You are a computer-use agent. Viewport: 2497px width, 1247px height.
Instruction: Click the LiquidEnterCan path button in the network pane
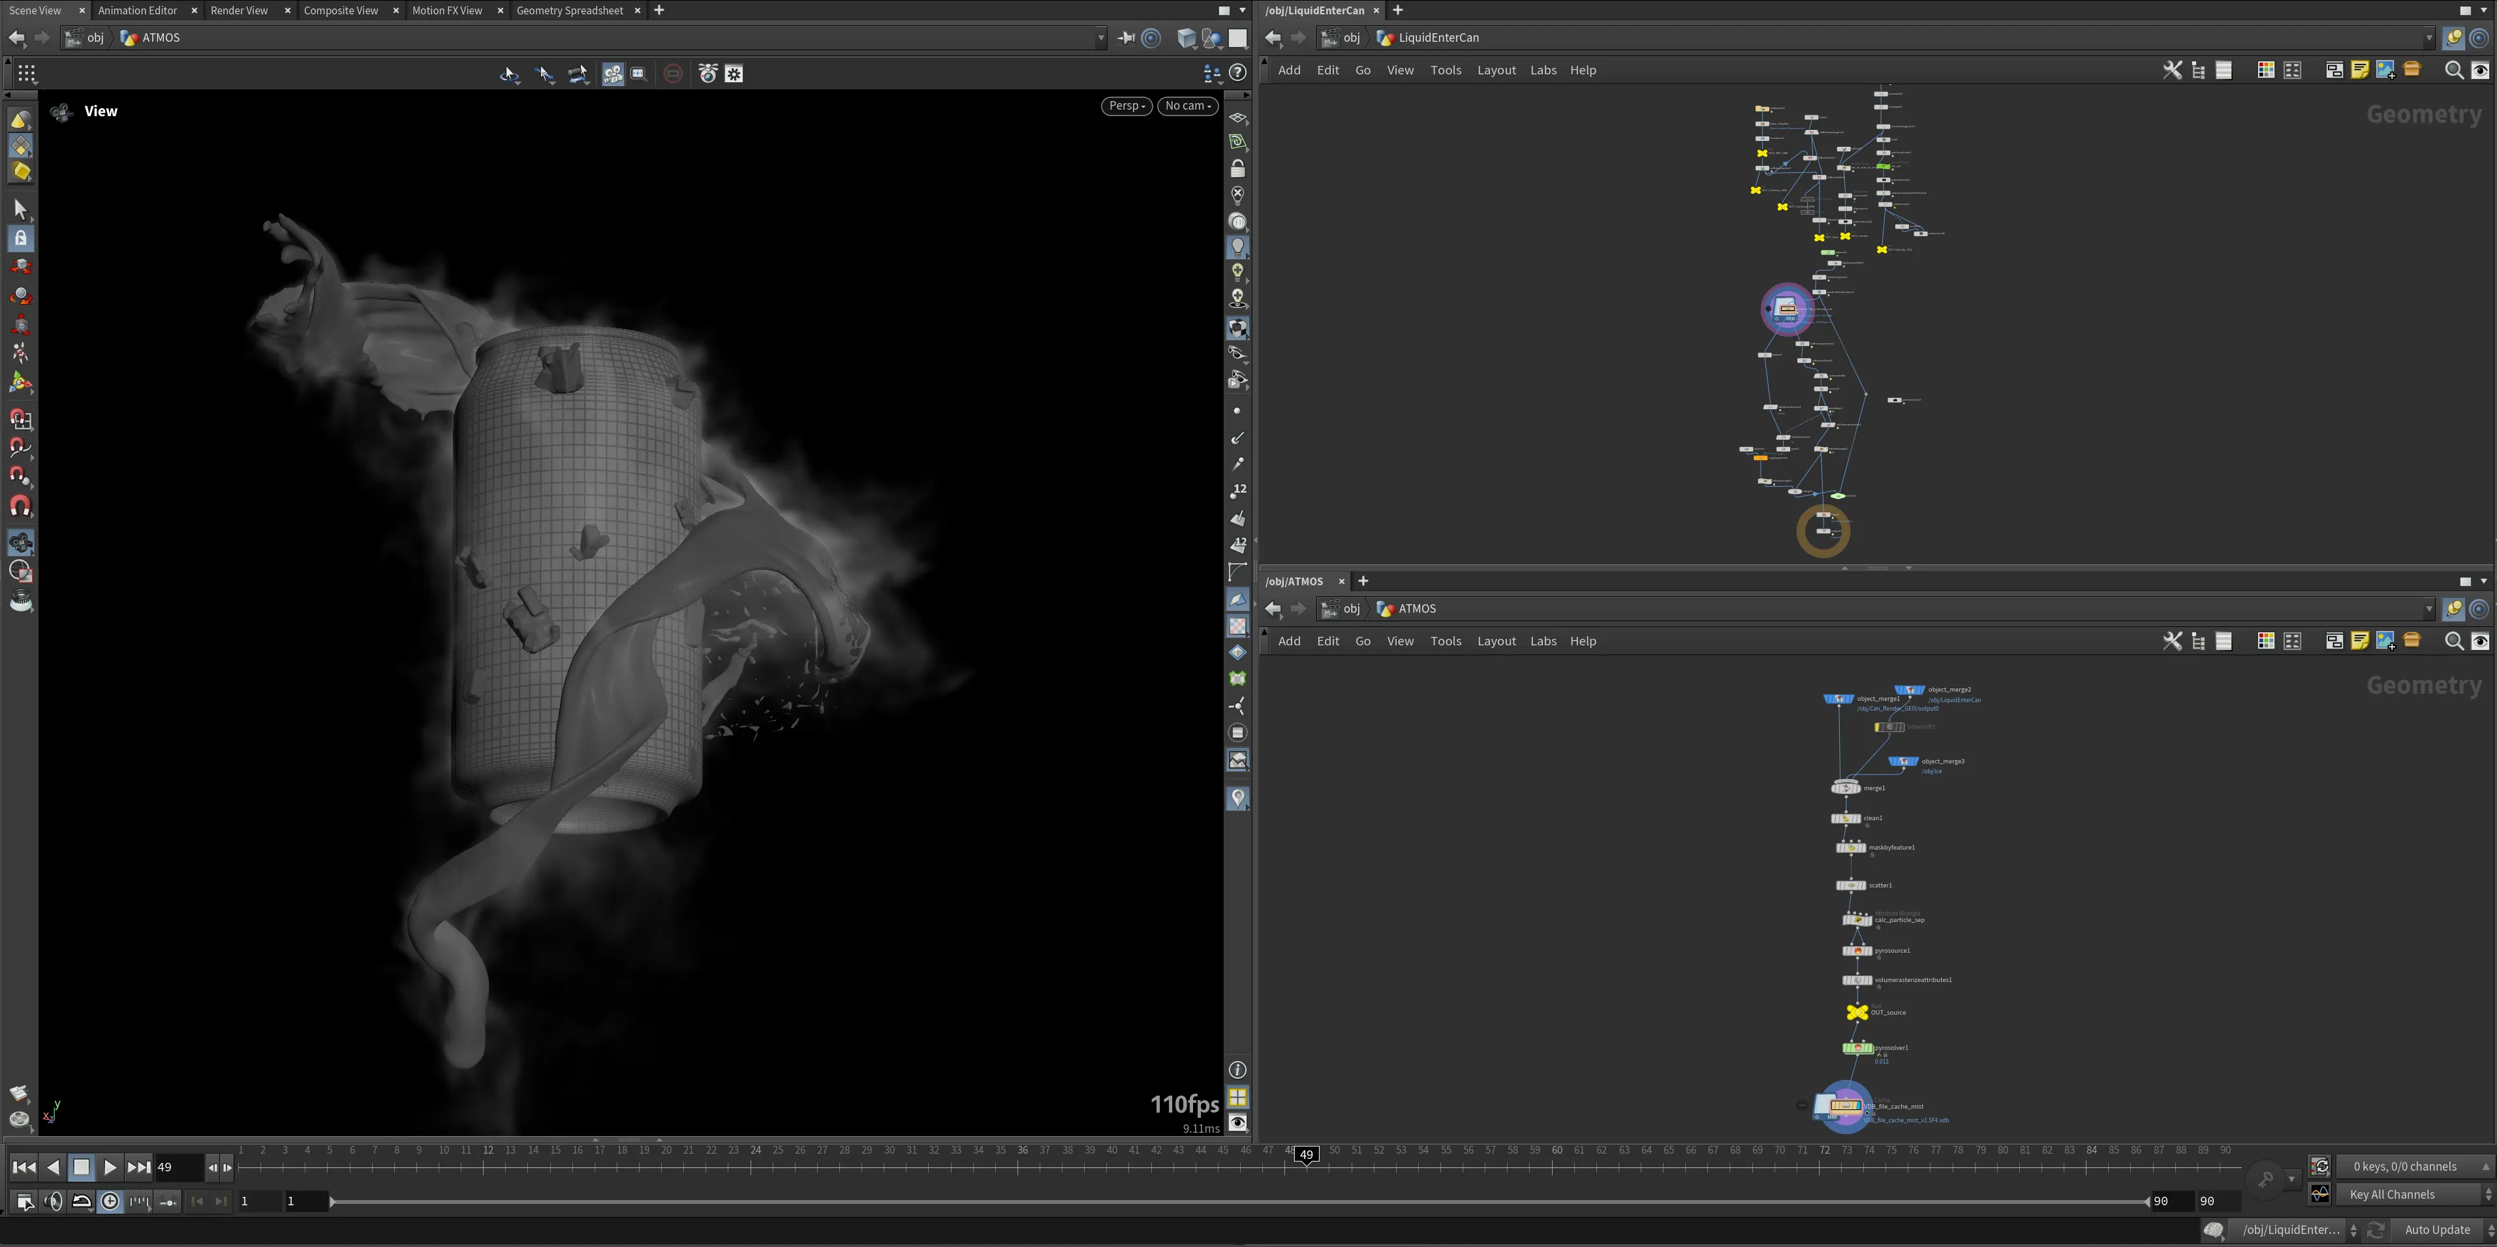click(x=1428, y=38)
